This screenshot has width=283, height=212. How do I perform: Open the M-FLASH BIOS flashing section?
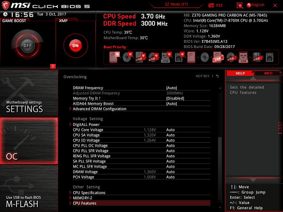pyautogui.click(x=29, y=188)
